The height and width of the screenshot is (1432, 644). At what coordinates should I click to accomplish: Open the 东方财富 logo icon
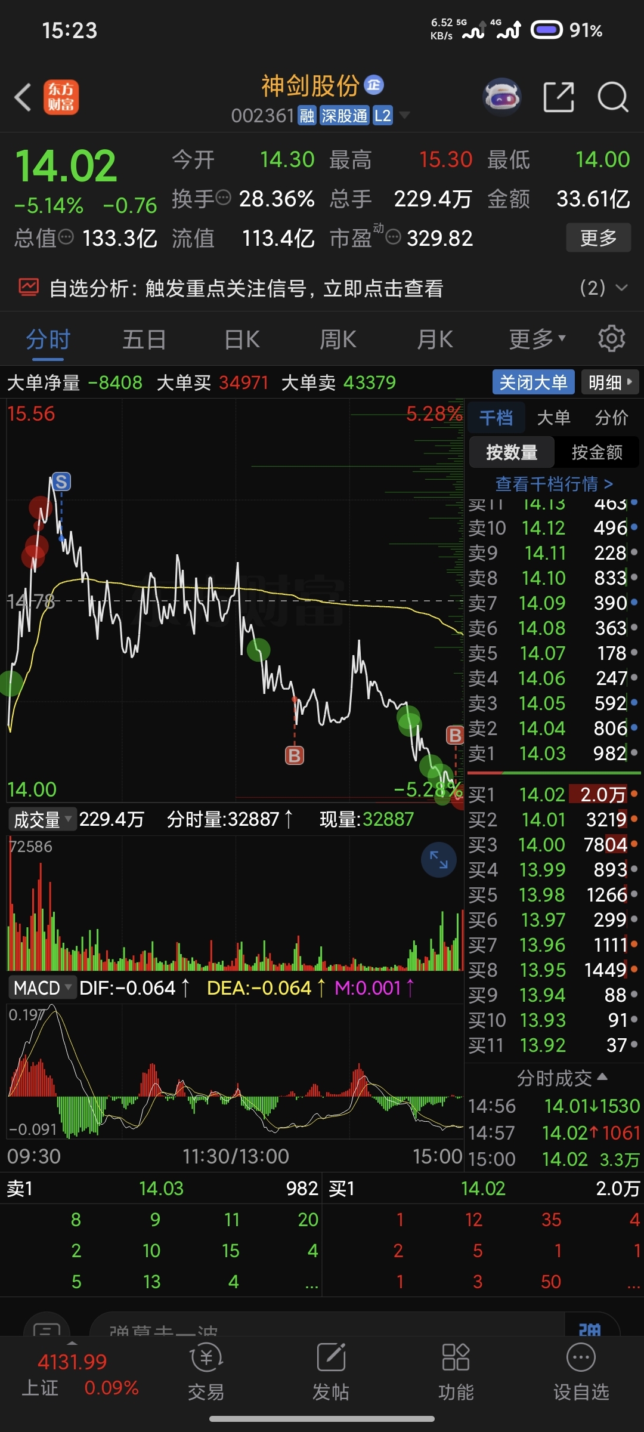pos(61,97)
